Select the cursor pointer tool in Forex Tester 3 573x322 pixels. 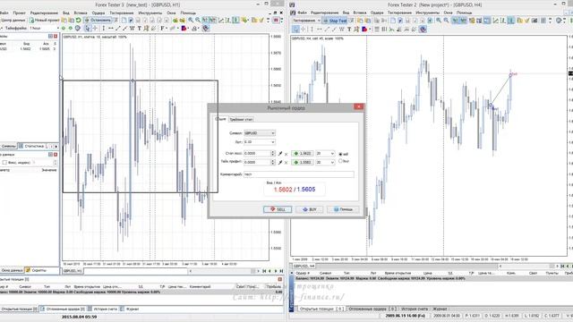point(87,28)
